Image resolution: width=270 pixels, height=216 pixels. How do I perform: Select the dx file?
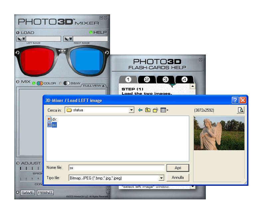pyautogui.click(x=52, y=119)
